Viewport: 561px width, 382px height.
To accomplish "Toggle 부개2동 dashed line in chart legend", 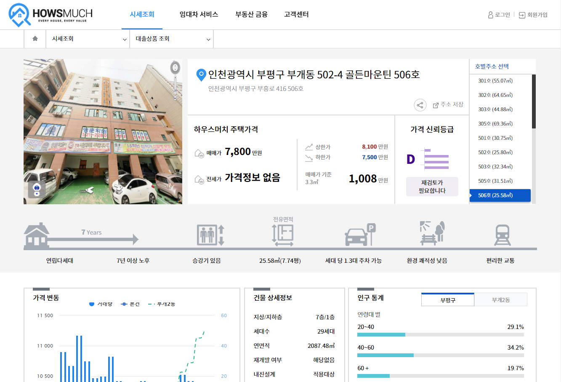I will (x=162, y=304).
